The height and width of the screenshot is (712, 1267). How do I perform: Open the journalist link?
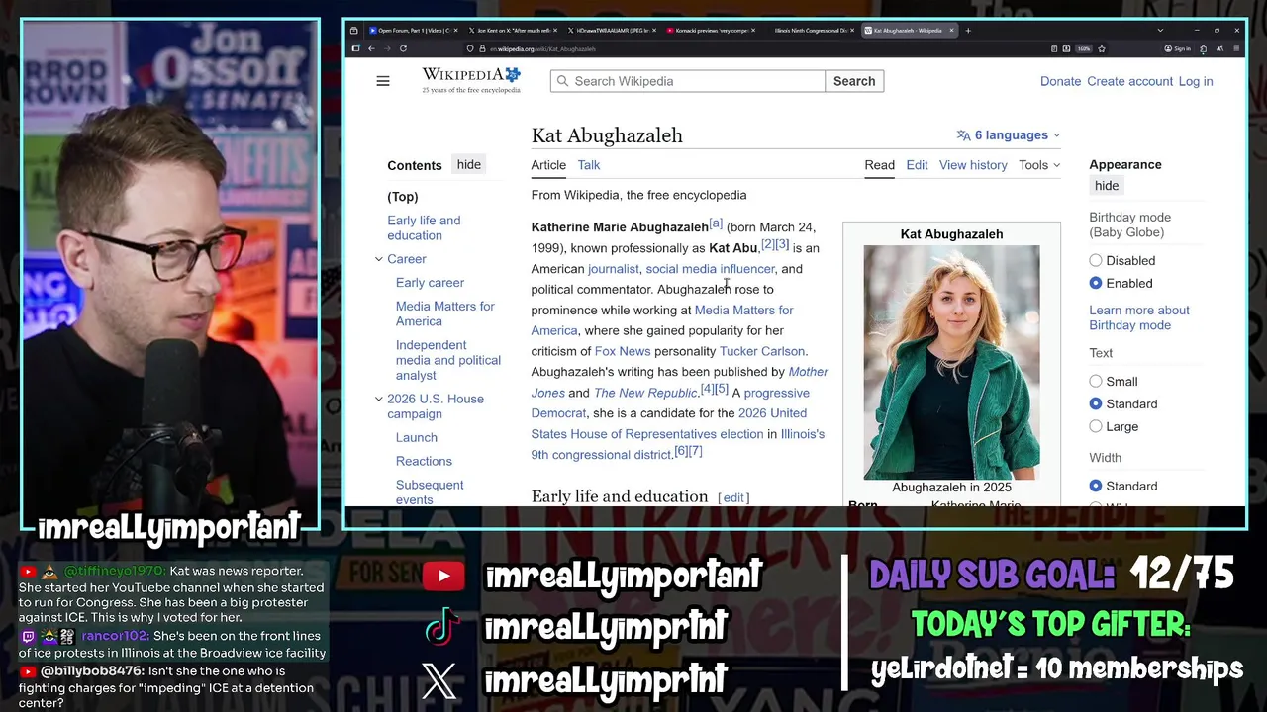click(614, 269)
